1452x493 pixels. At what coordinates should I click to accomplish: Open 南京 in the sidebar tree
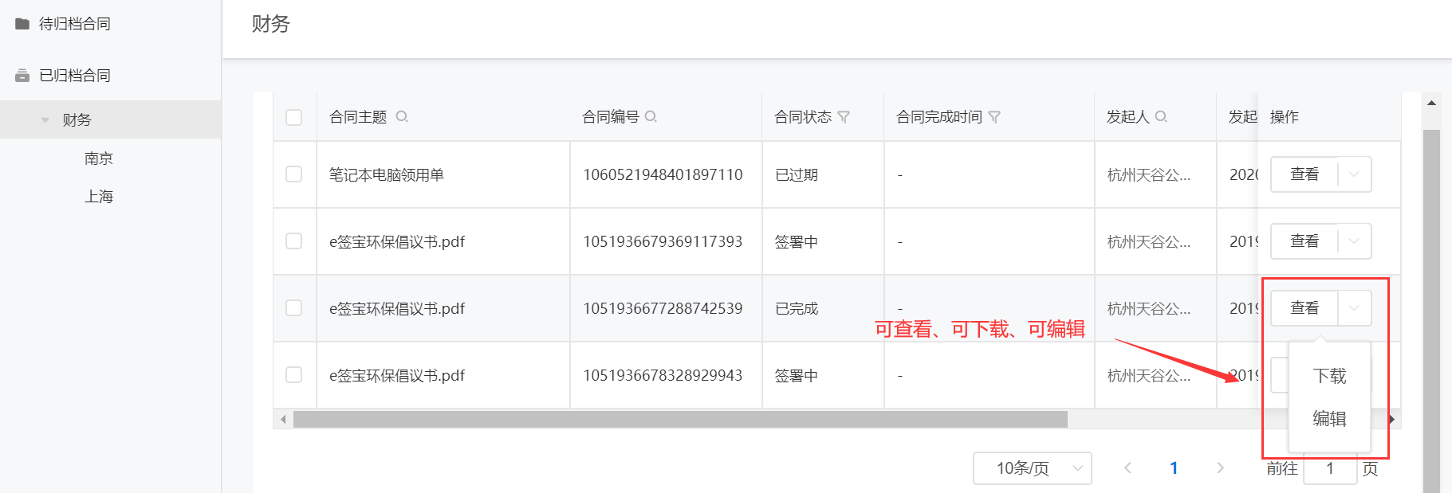99,158
